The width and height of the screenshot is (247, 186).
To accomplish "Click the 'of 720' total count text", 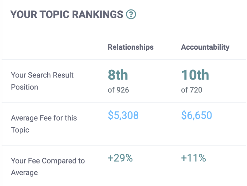I will (191, 90).
